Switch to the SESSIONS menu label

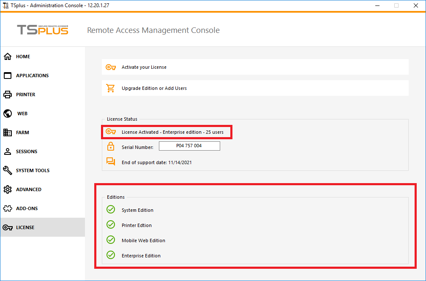[27, 151]
